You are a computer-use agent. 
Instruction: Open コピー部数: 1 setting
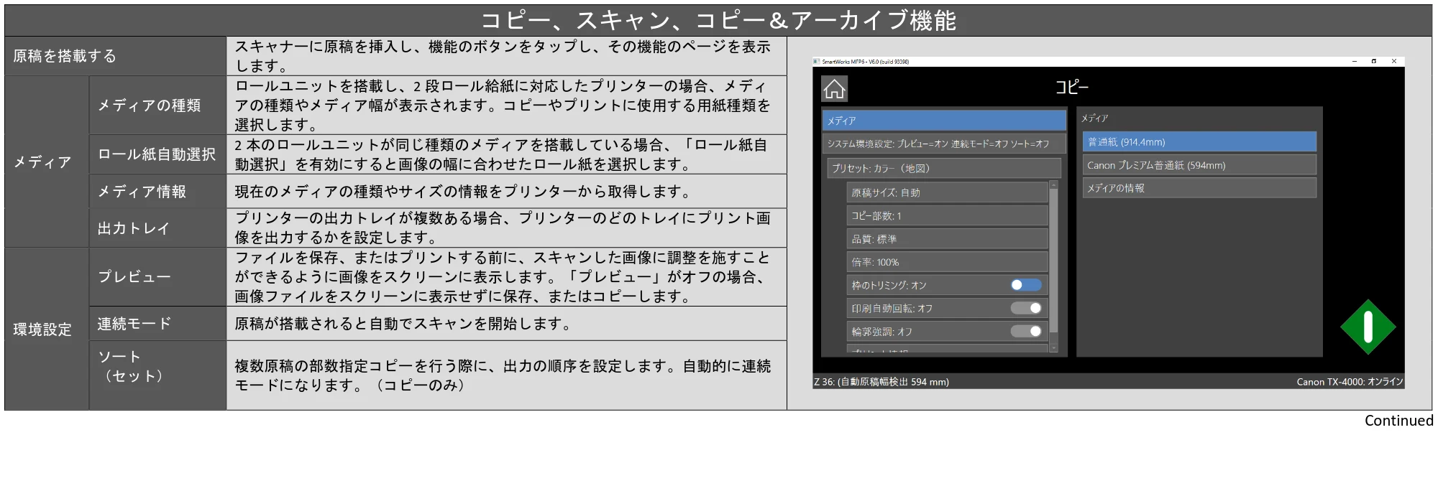[x=948, y=215]
